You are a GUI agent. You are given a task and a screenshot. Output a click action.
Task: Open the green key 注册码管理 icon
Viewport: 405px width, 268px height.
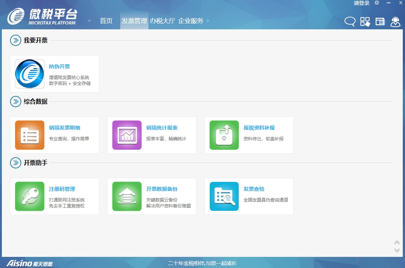30,196
